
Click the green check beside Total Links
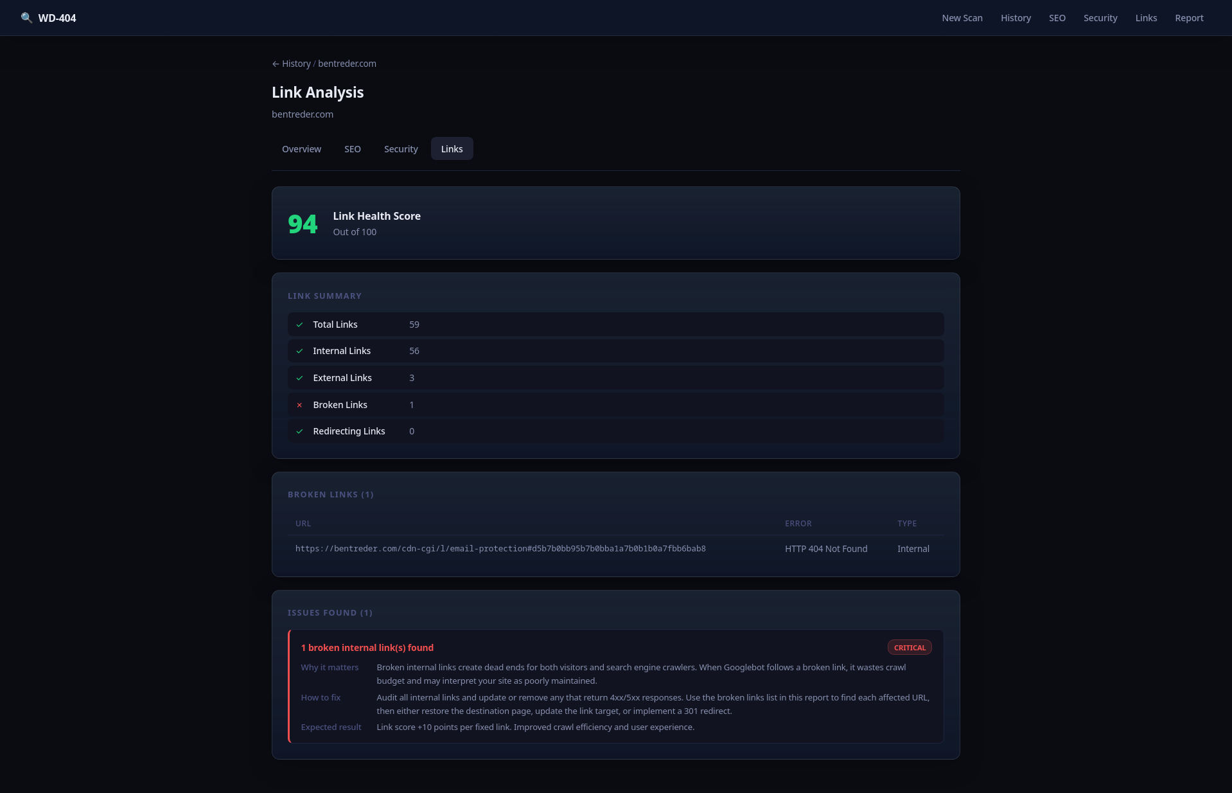coord(299,325)
